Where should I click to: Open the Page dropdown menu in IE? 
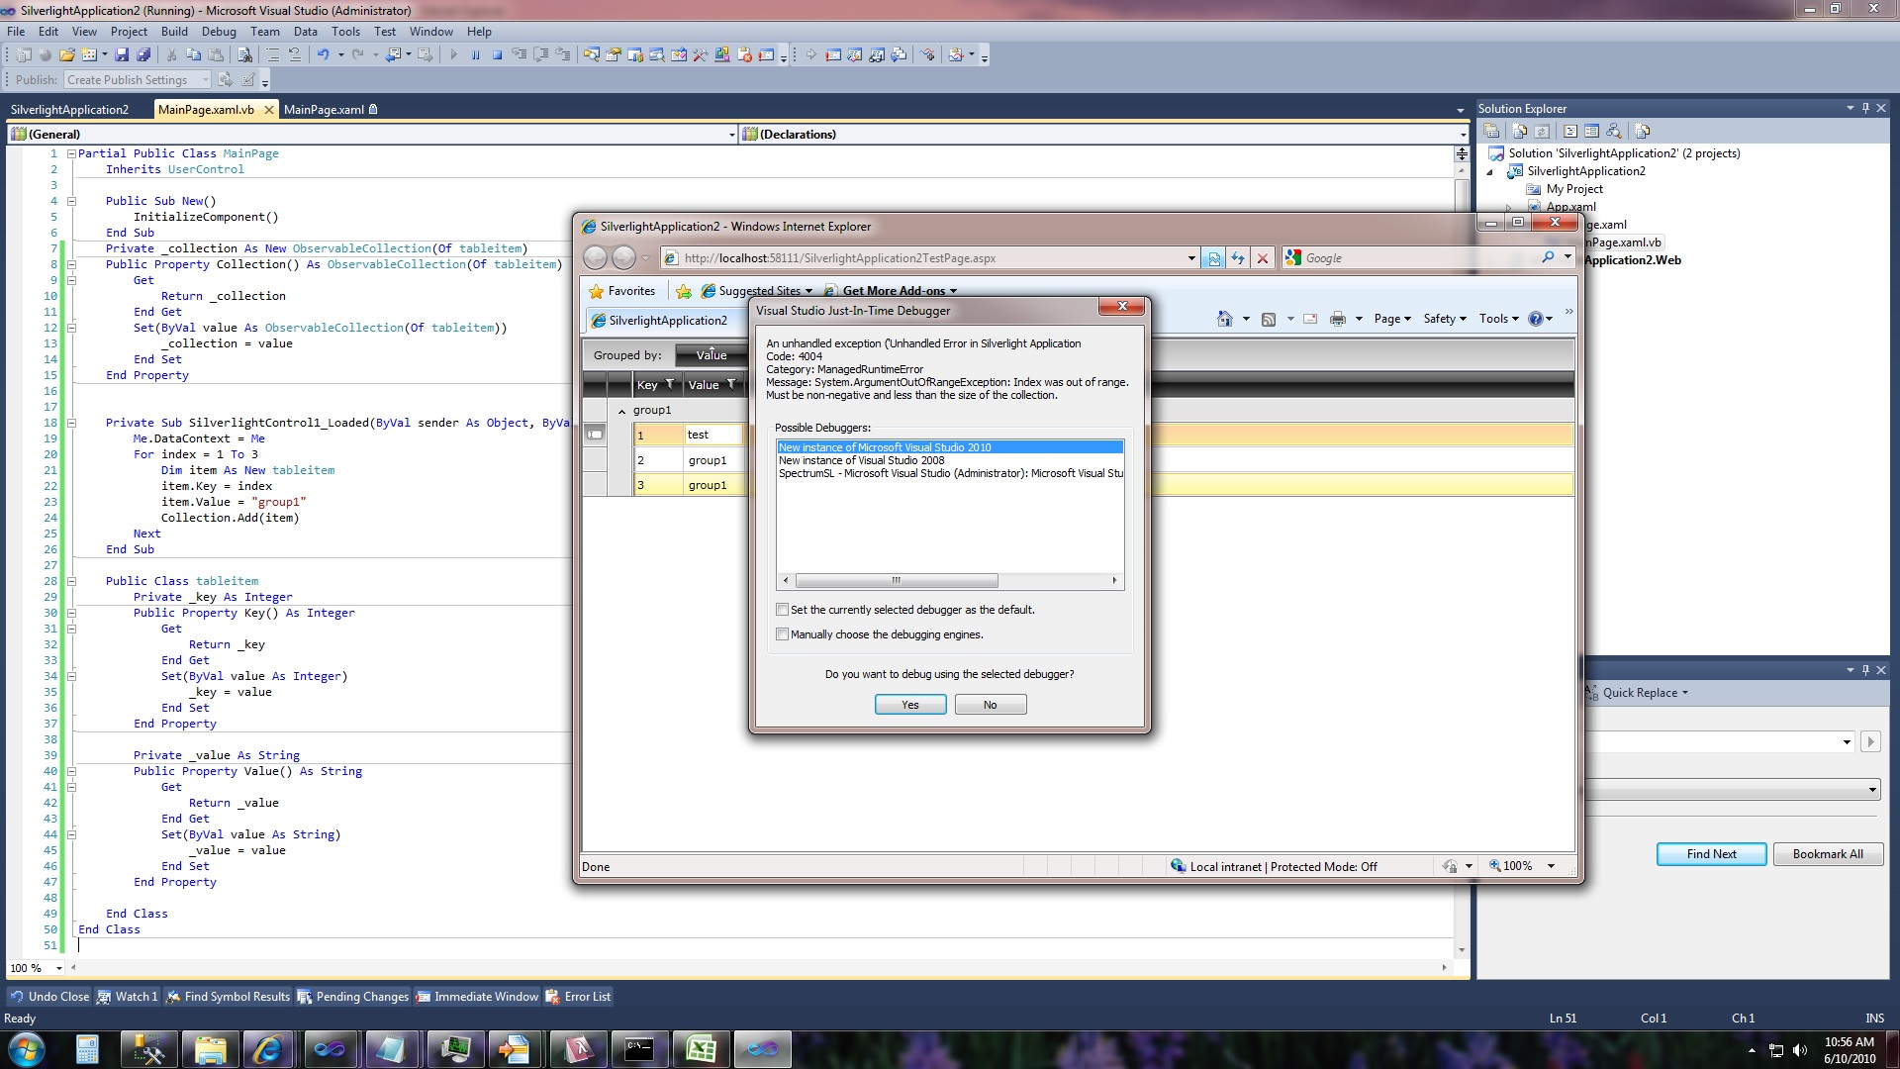[x=1391, y=319]
